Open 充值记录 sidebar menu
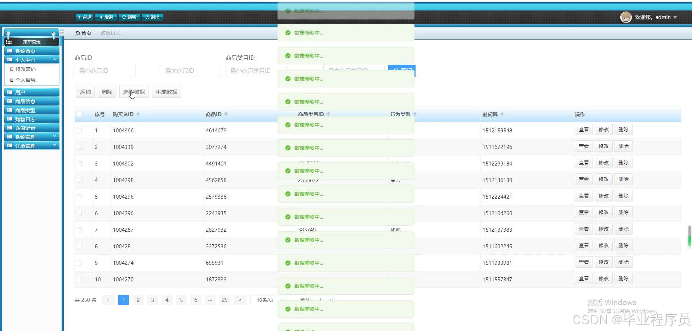The height and width of the screenshot is (331, 692). click(32, 128)
